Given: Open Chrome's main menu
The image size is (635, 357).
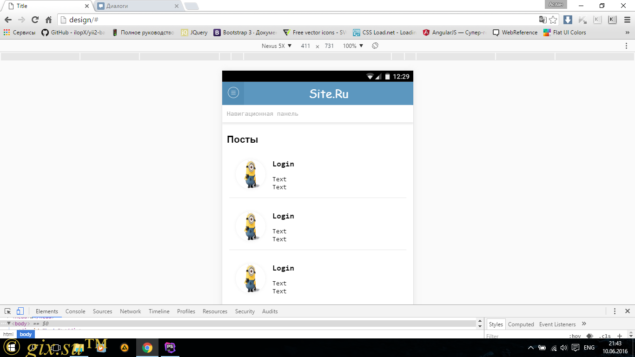Looking at the screenshot, I should tap(627, 20).
